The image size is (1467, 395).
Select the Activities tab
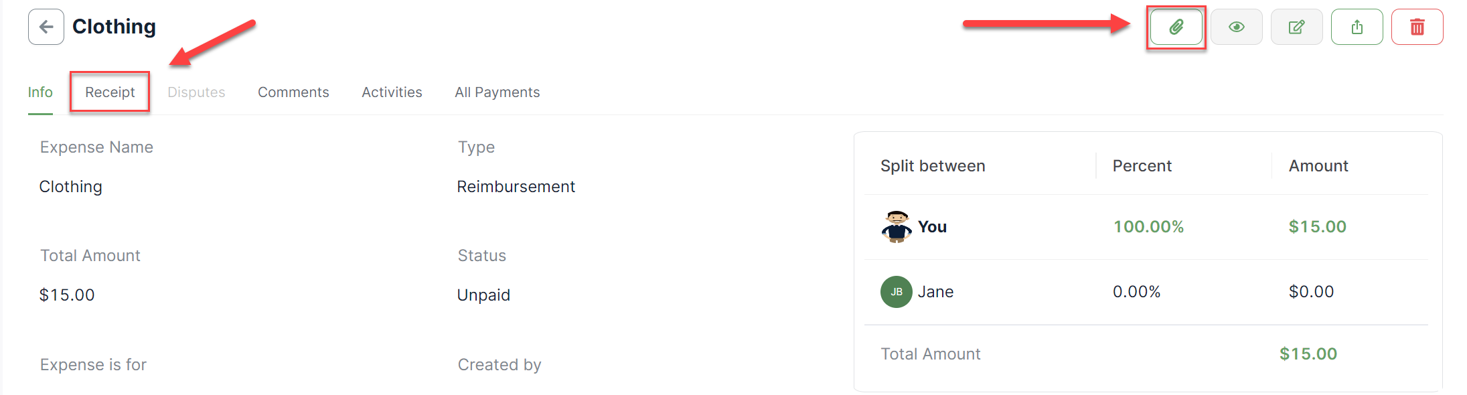click(392, 92)
